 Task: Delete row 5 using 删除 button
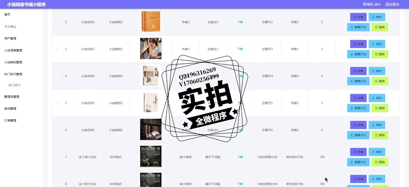[x=379, y=108]
